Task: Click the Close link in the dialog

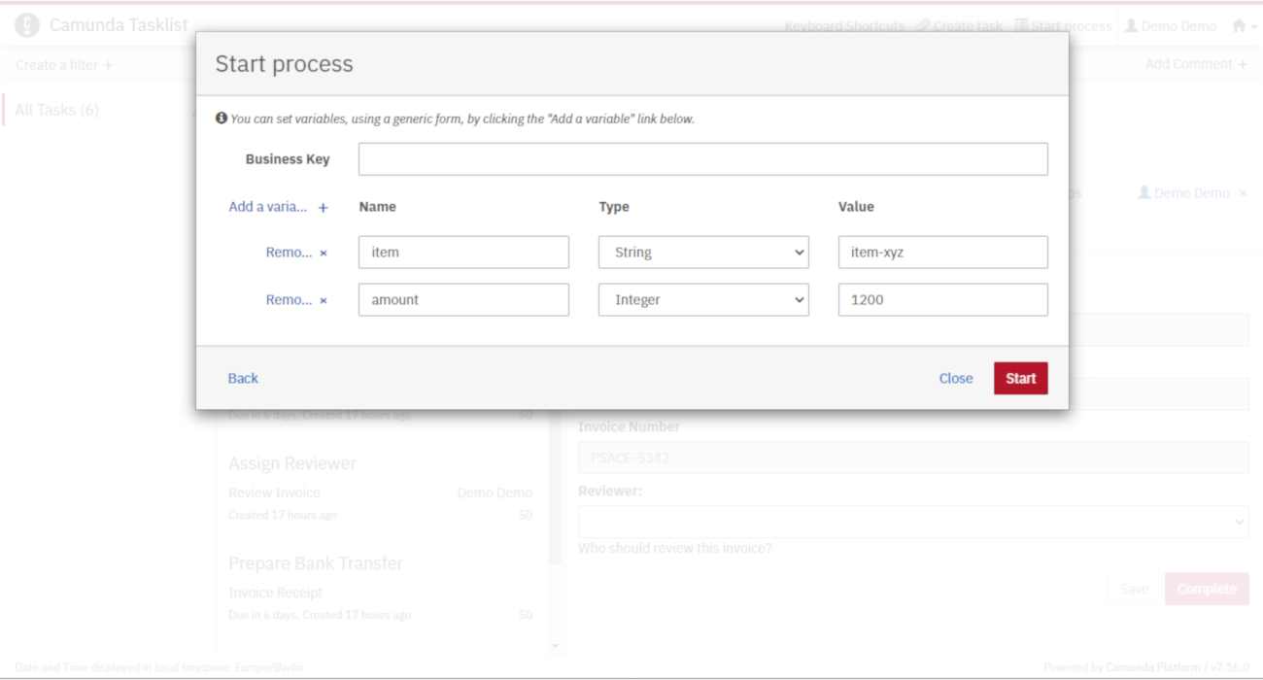Action: coord(955,379)
